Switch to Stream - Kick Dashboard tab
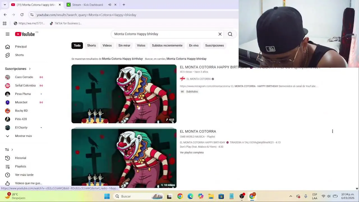 pyautogui.click(x=88, y=5)
